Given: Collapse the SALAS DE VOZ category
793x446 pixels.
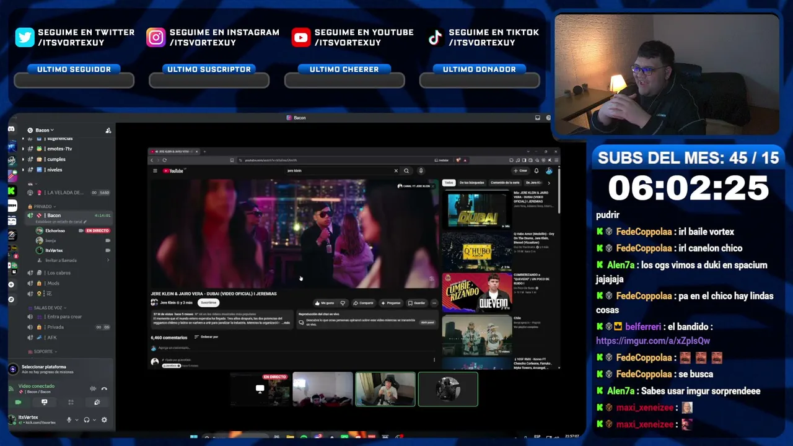Looking at the screenshot, I should (50, 308).
